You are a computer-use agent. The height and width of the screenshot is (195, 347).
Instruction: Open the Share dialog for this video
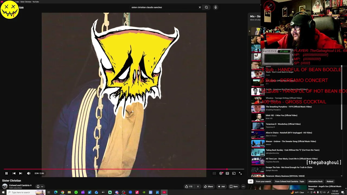pos(209,186)
